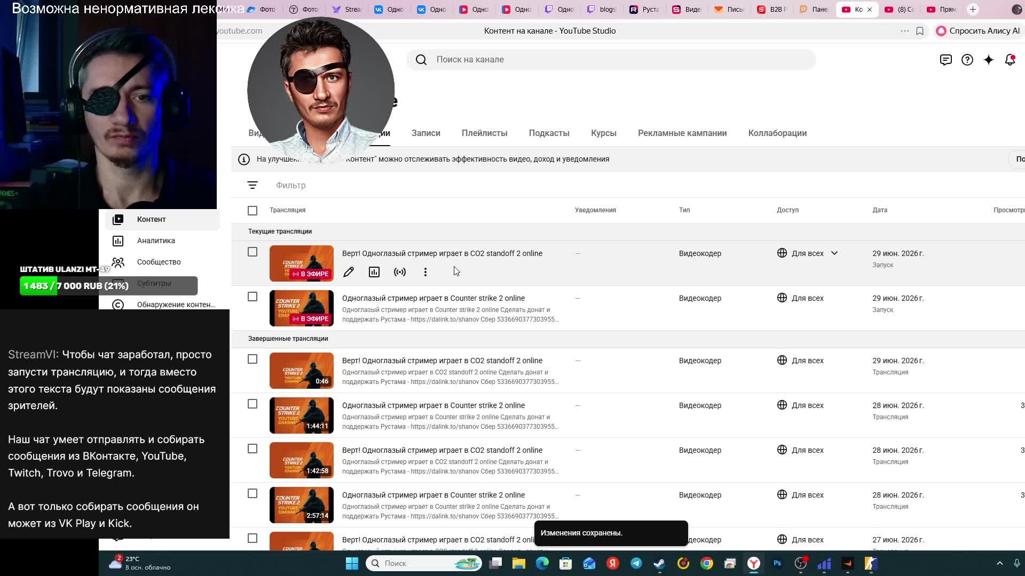Launch File Explorer from the taskbar
This screenshot has height=576, width=1025.
519,563
